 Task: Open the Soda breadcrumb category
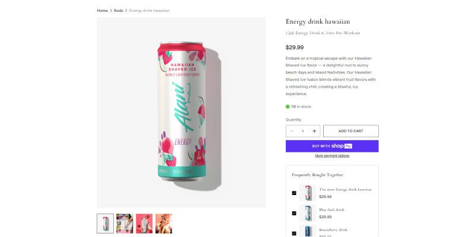click(x=119, y=11)
